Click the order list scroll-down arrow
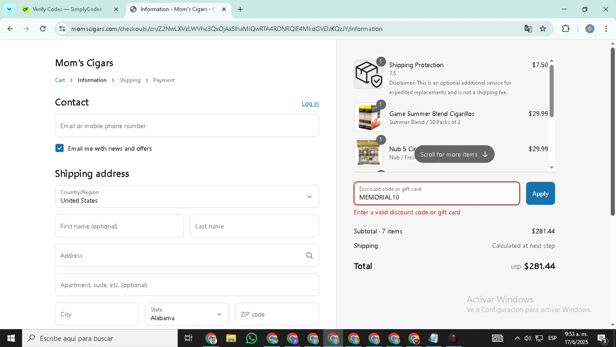 click(552, 168)
